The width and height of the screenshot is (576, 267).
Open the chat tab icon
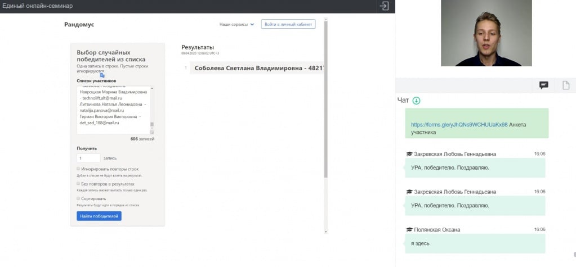(543, 85)
